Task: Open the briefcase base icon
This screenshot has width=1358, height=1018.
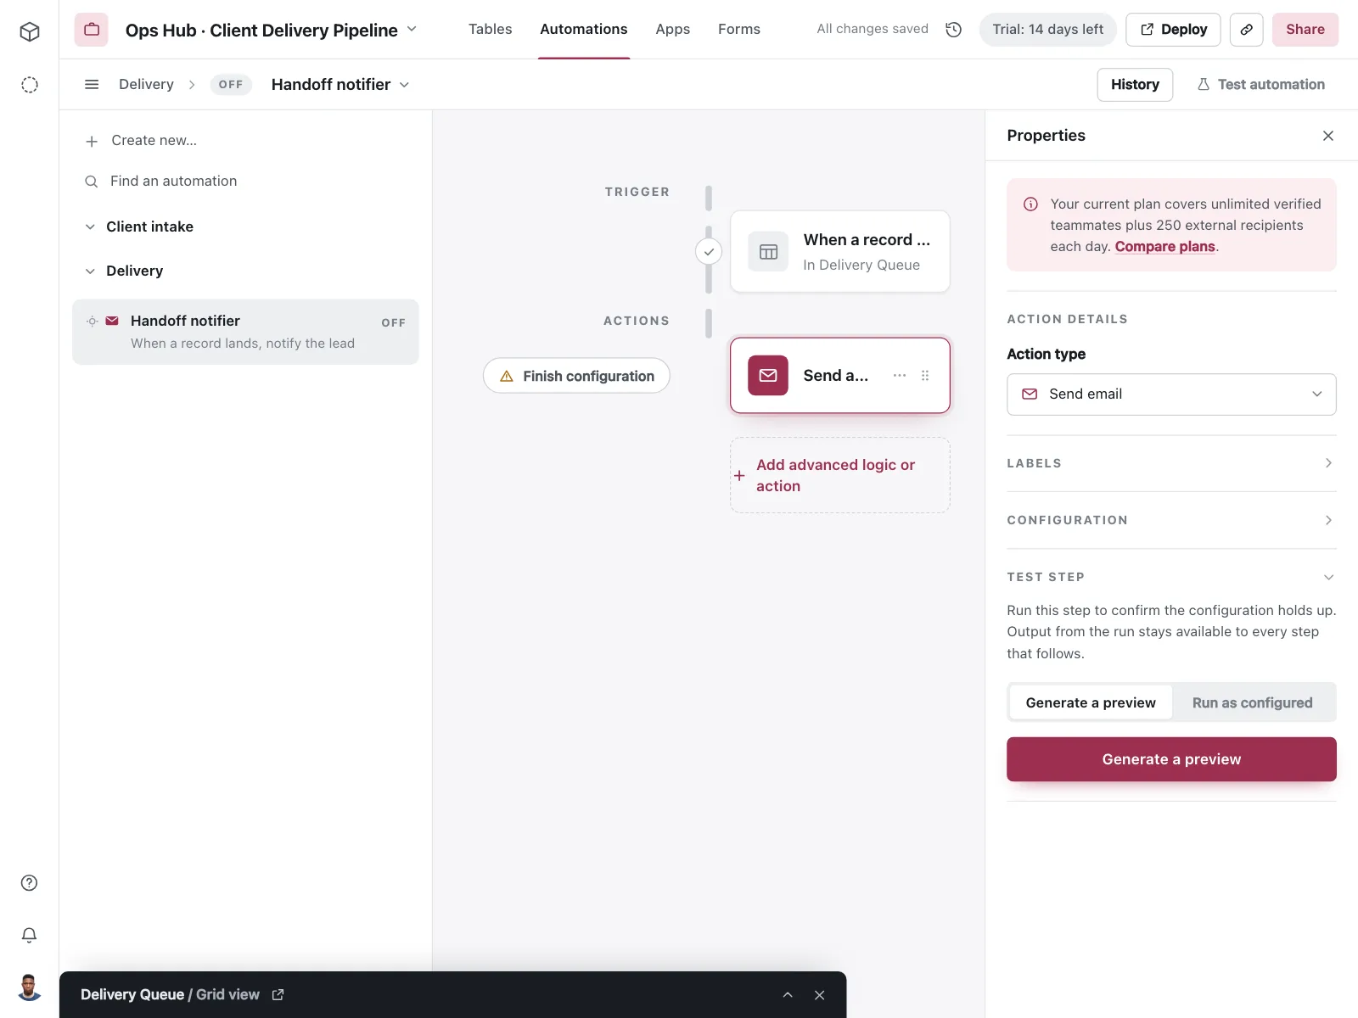Action: point(92,30)
